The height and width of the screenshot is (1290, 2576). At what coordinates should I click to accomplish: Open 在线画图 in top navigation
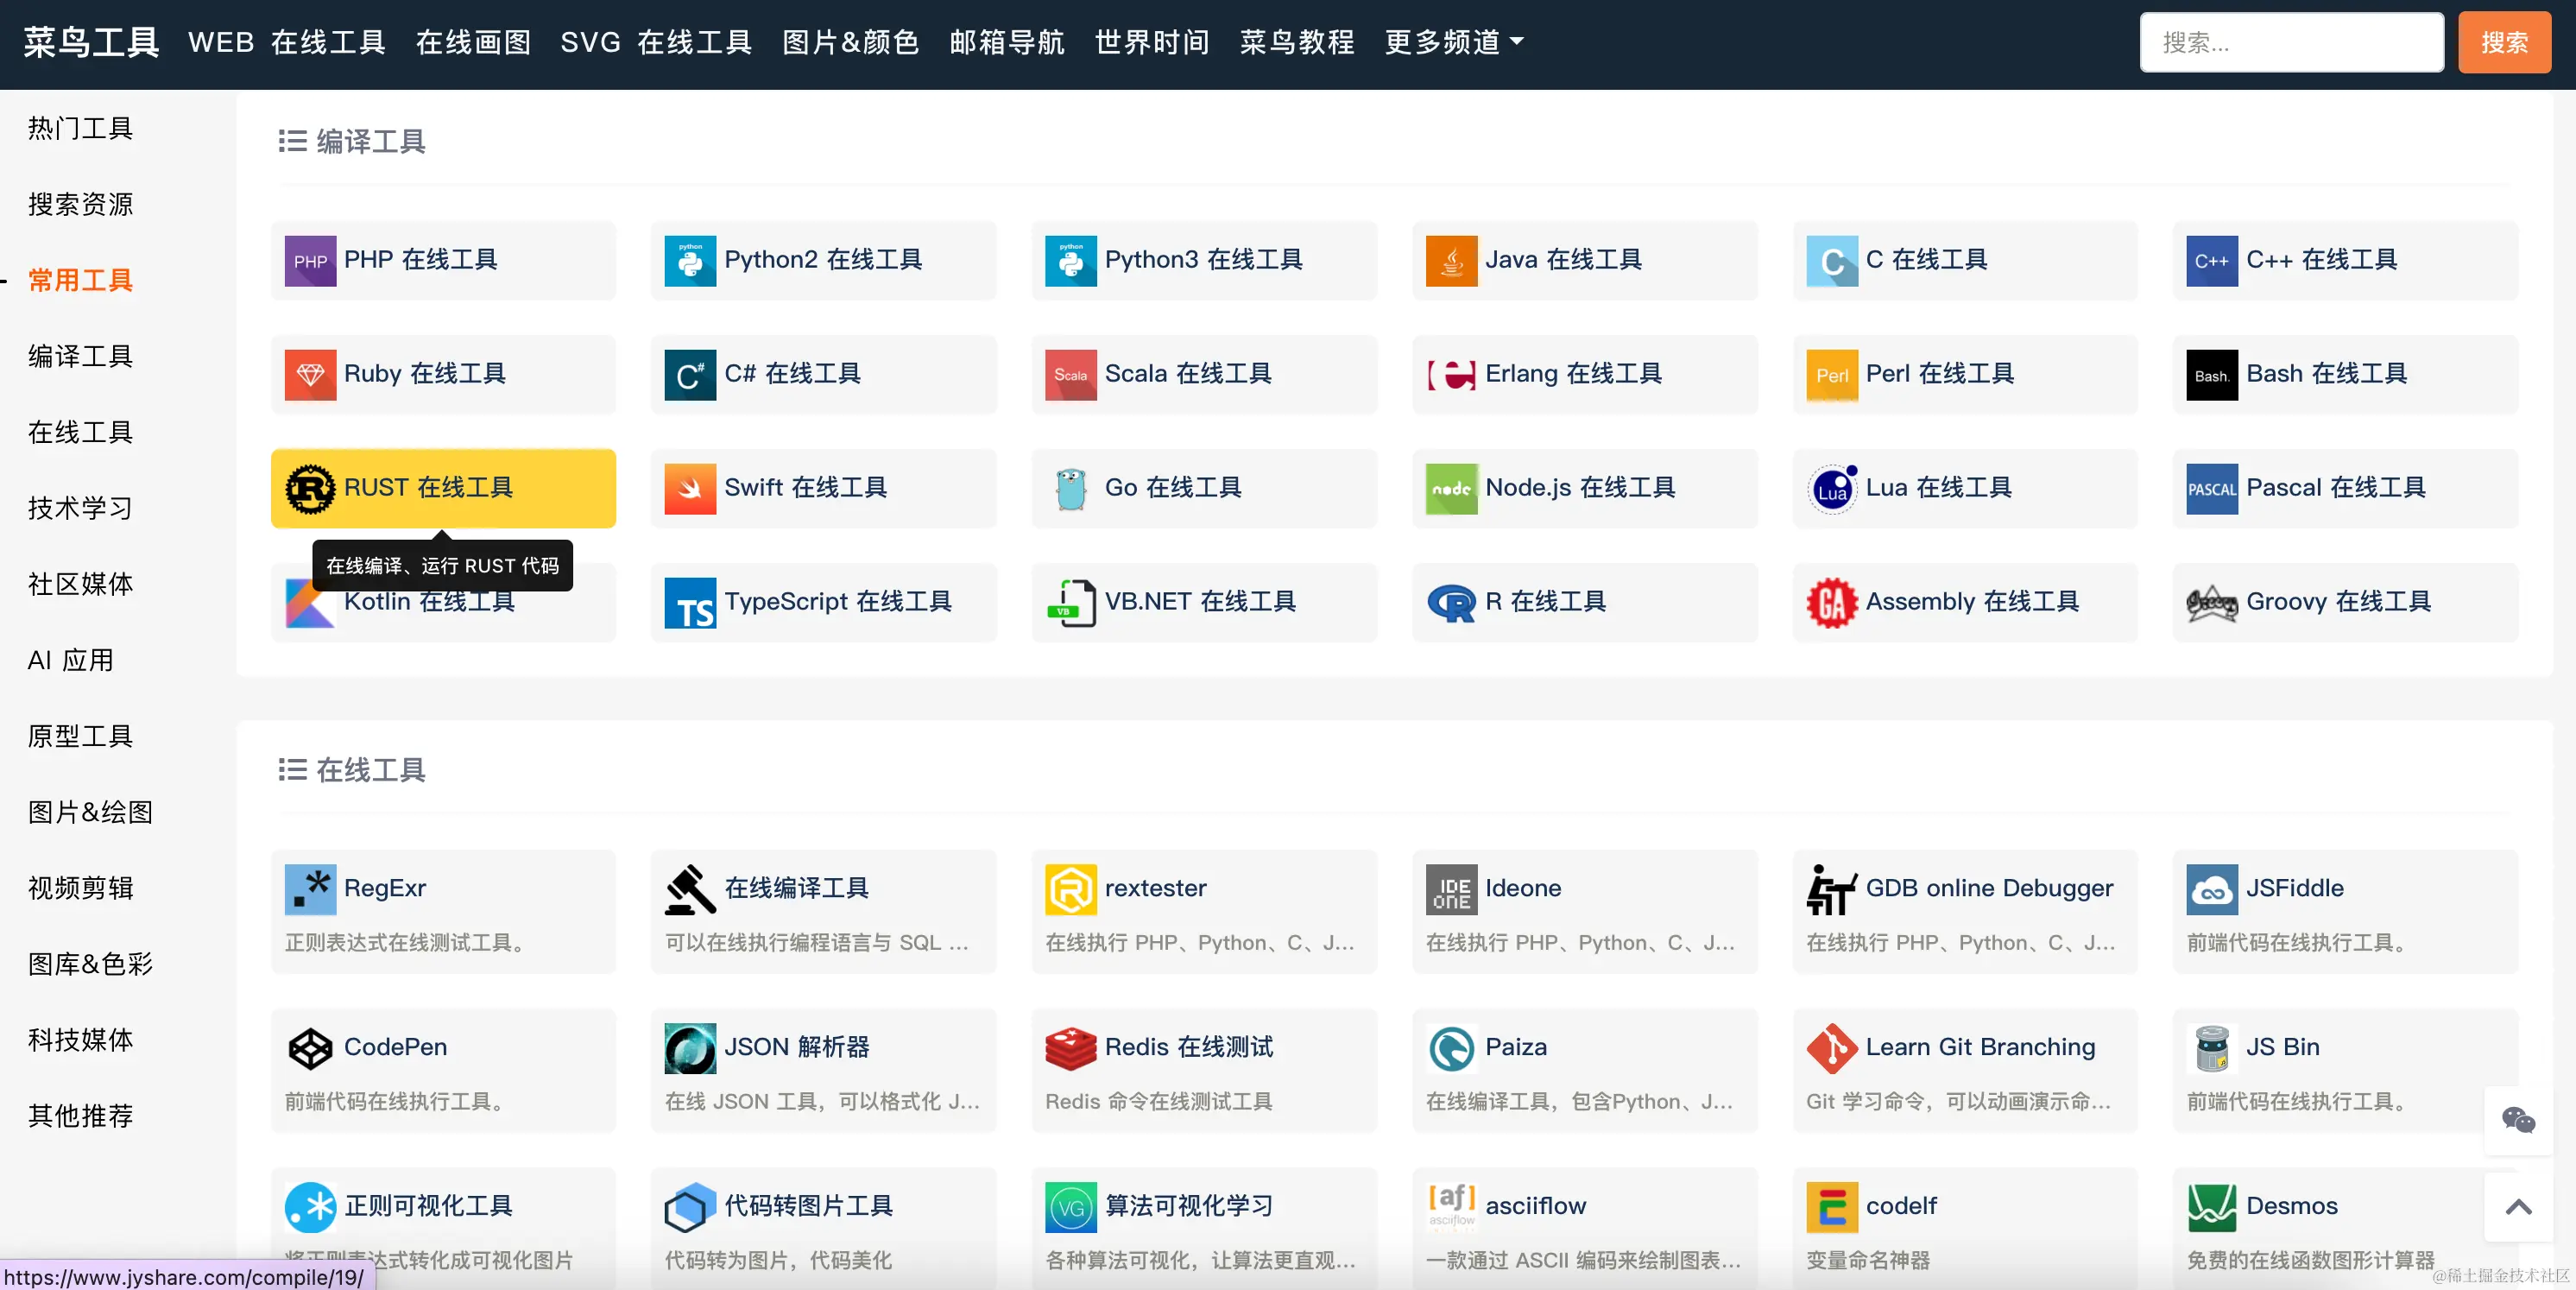coord(473,42)
